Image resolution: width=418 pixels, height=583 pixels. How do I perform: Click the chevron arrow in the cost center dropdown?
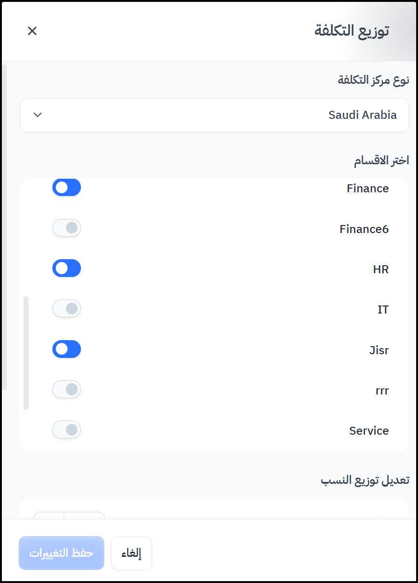click(38, 115)
